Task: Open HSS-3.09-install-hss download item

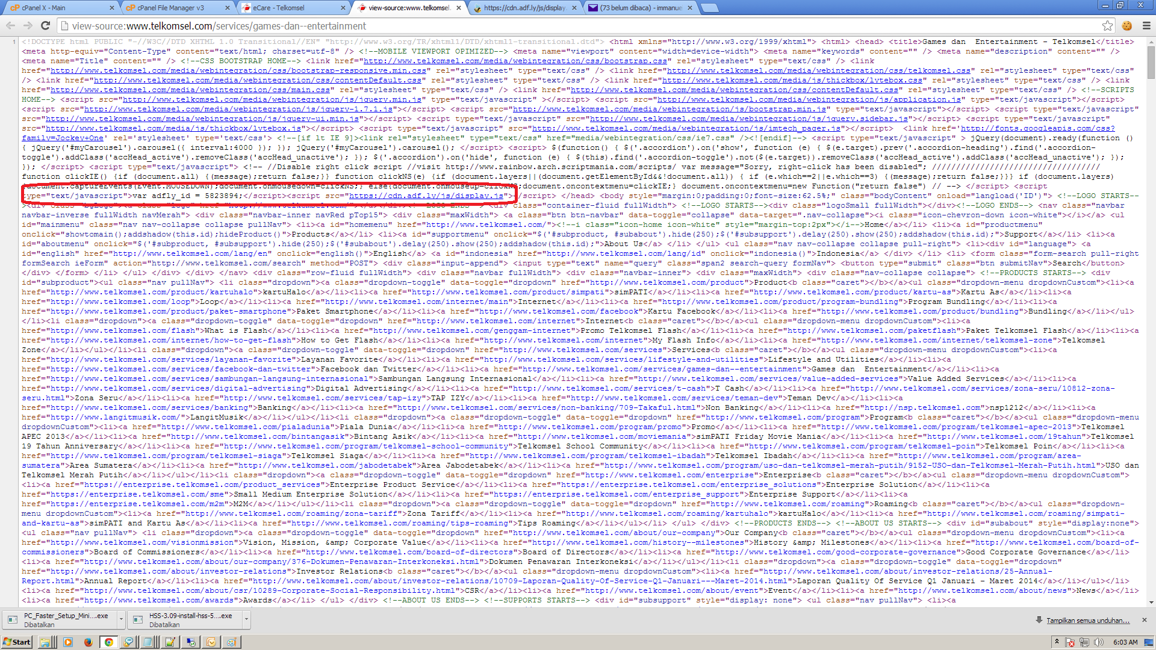Action: pos(184,620)
